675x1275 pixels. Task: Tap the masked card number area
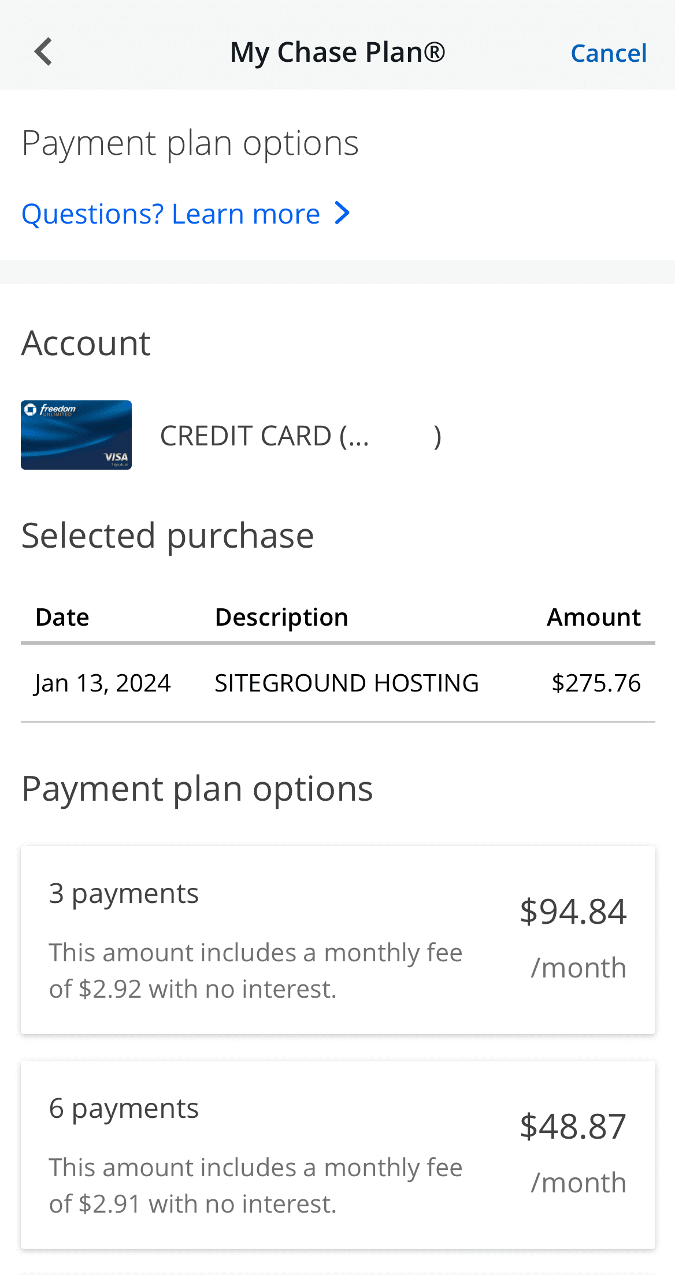(402, 434)
